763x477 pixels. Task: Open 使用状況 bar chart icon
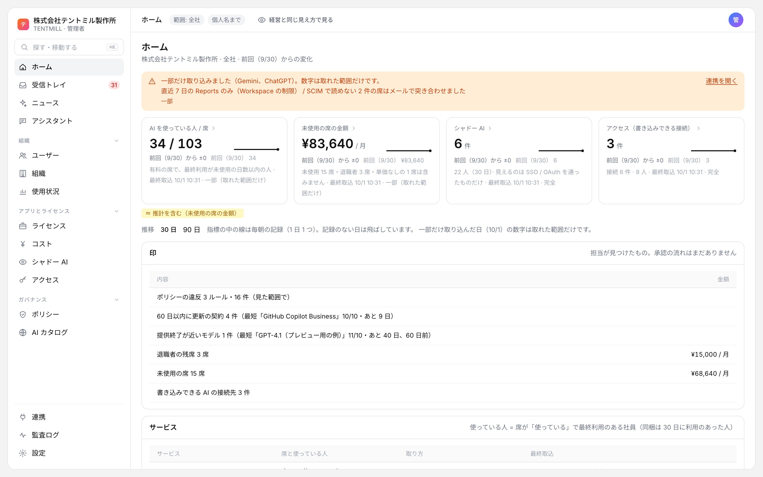click(23, 192)
